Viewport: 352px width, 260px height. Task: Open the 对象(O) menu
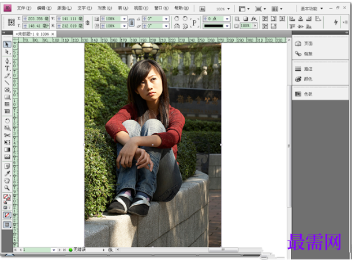[x=104, y=8]
